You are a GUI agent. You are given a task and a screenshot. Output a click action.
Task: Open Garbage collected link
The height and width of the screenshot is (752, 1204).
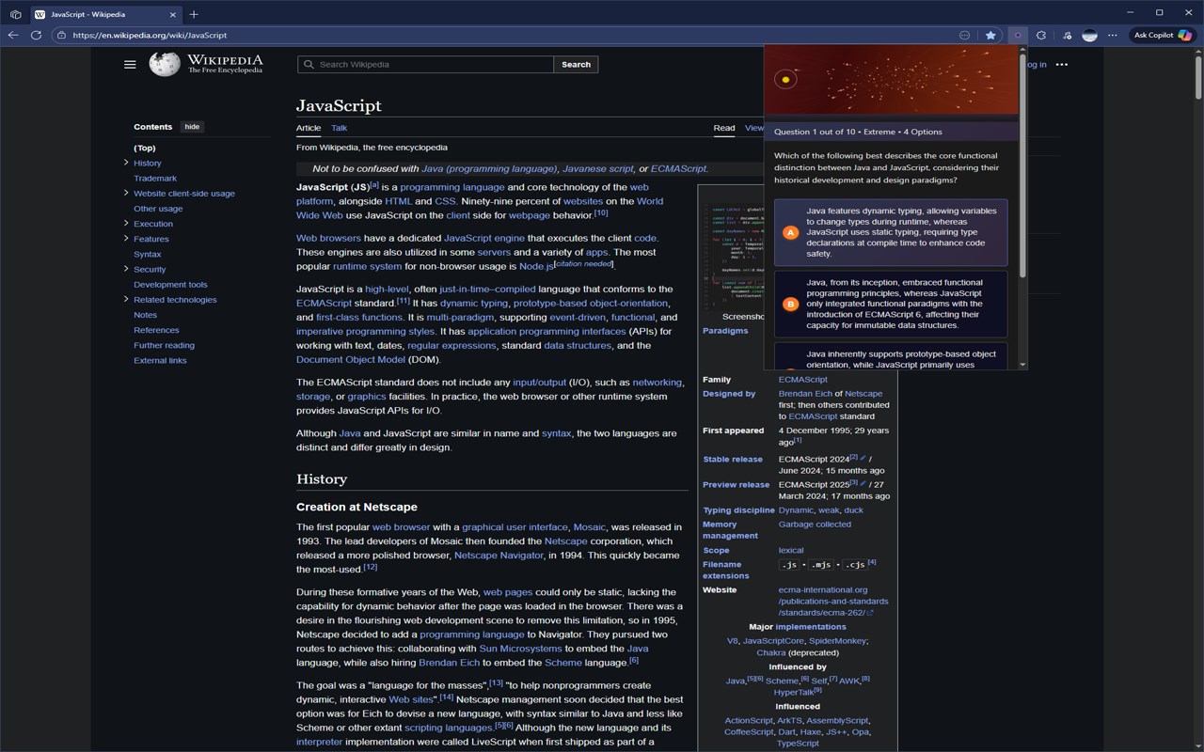(x=815, y=525)
